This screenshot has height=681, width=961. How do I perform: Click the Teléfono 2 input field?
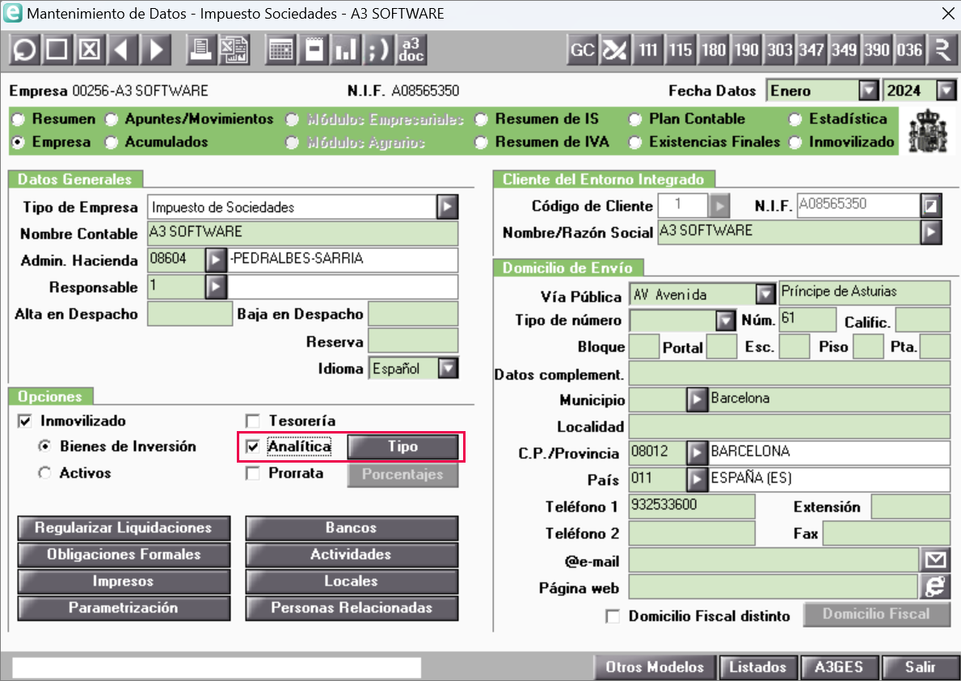692,533
